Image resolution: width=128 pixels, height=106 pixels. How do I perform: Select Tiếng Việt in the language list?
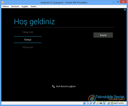click(28, 32)
